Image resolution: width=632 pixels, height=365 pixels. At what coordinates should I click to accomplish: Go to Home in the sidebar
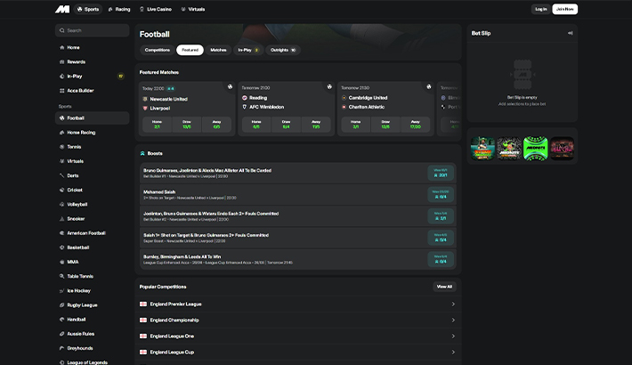[93, 47]
